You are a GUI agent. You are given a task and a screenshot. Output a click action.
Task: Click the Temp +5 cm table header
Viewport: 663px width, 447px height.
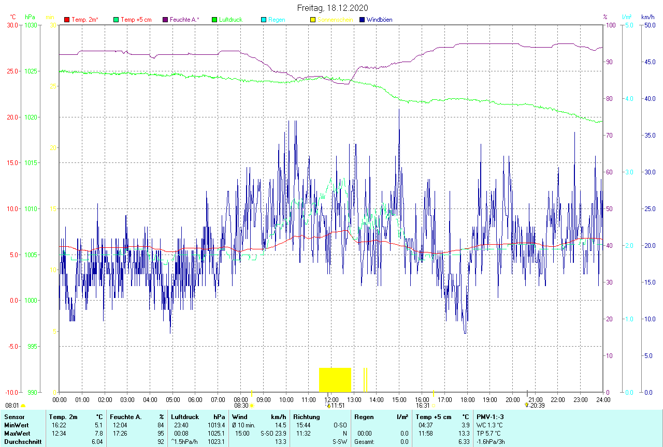(434, 417)
